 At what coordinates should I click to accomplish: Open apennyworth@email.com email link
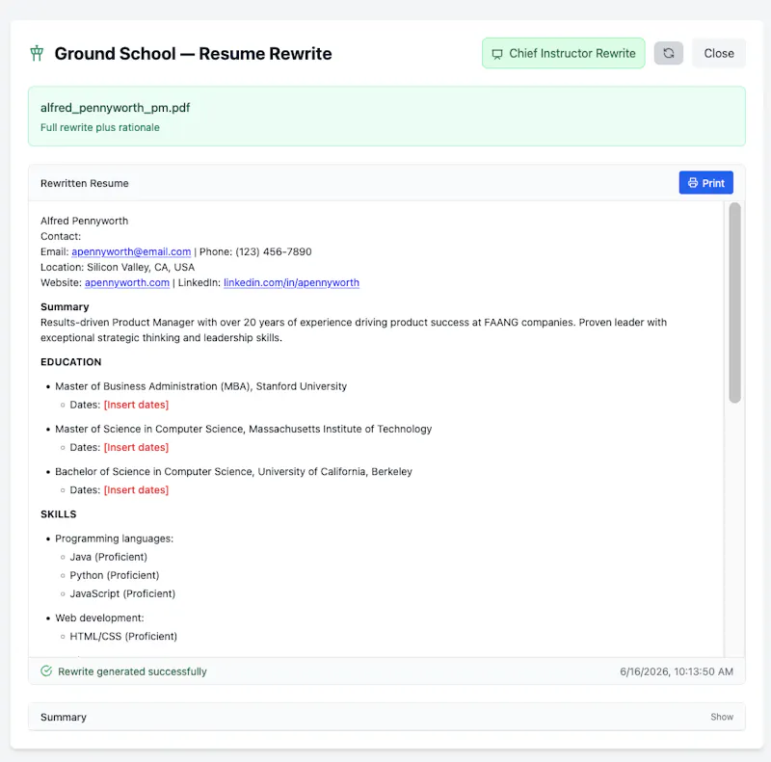click(x=131, y=251)
